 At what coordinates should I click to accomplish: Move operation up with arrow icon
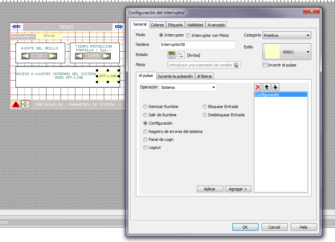click(266, 87)
